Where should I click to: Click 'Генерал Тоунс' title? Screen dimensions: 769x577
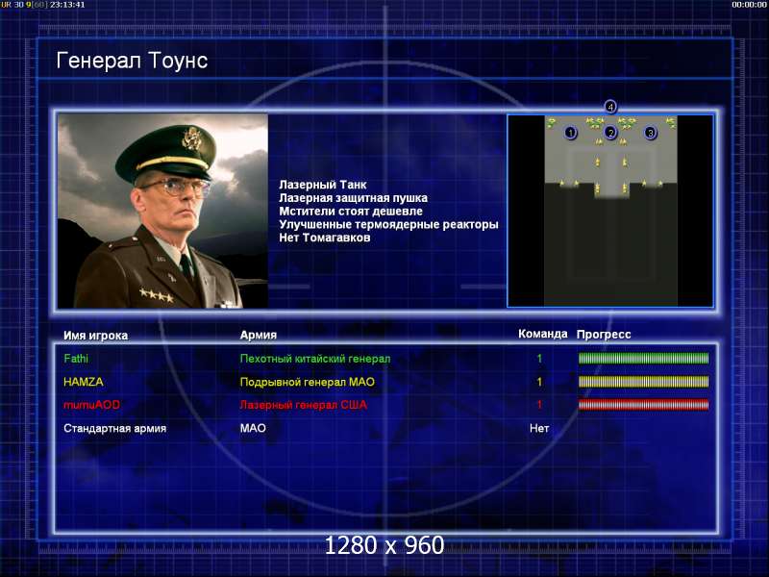132,61
